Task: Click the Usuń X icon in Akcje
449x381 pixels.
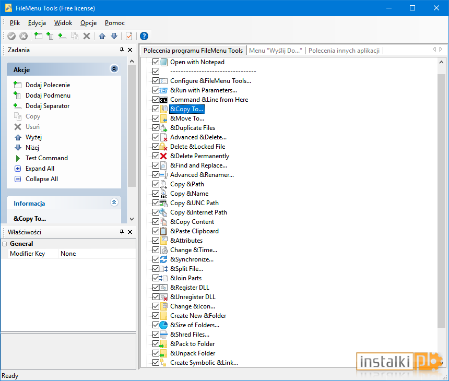Action: pyautogui.click(x=18, y=127)
